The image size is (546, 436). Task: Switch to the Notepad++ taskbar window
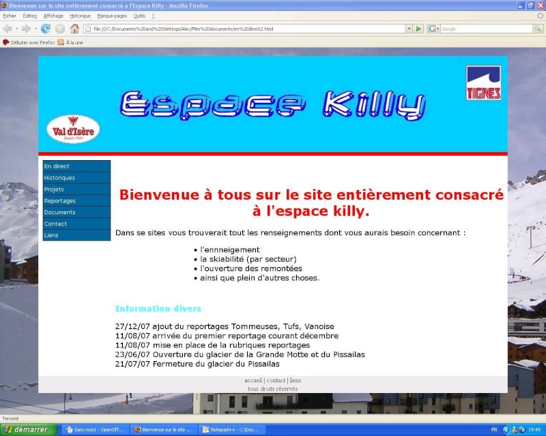(232, 430)
